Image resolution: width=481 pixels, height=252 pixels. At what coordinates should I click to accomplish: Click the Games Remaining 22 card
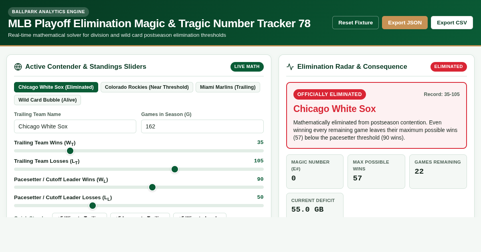438,172
